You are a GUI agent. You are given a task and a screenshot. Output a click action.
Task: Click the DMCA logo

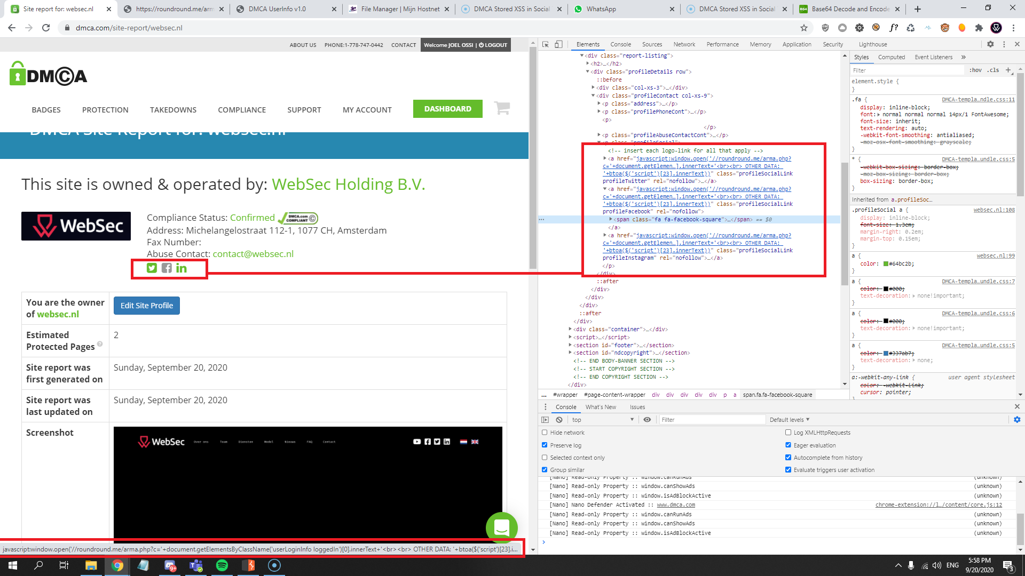(48, 74)
